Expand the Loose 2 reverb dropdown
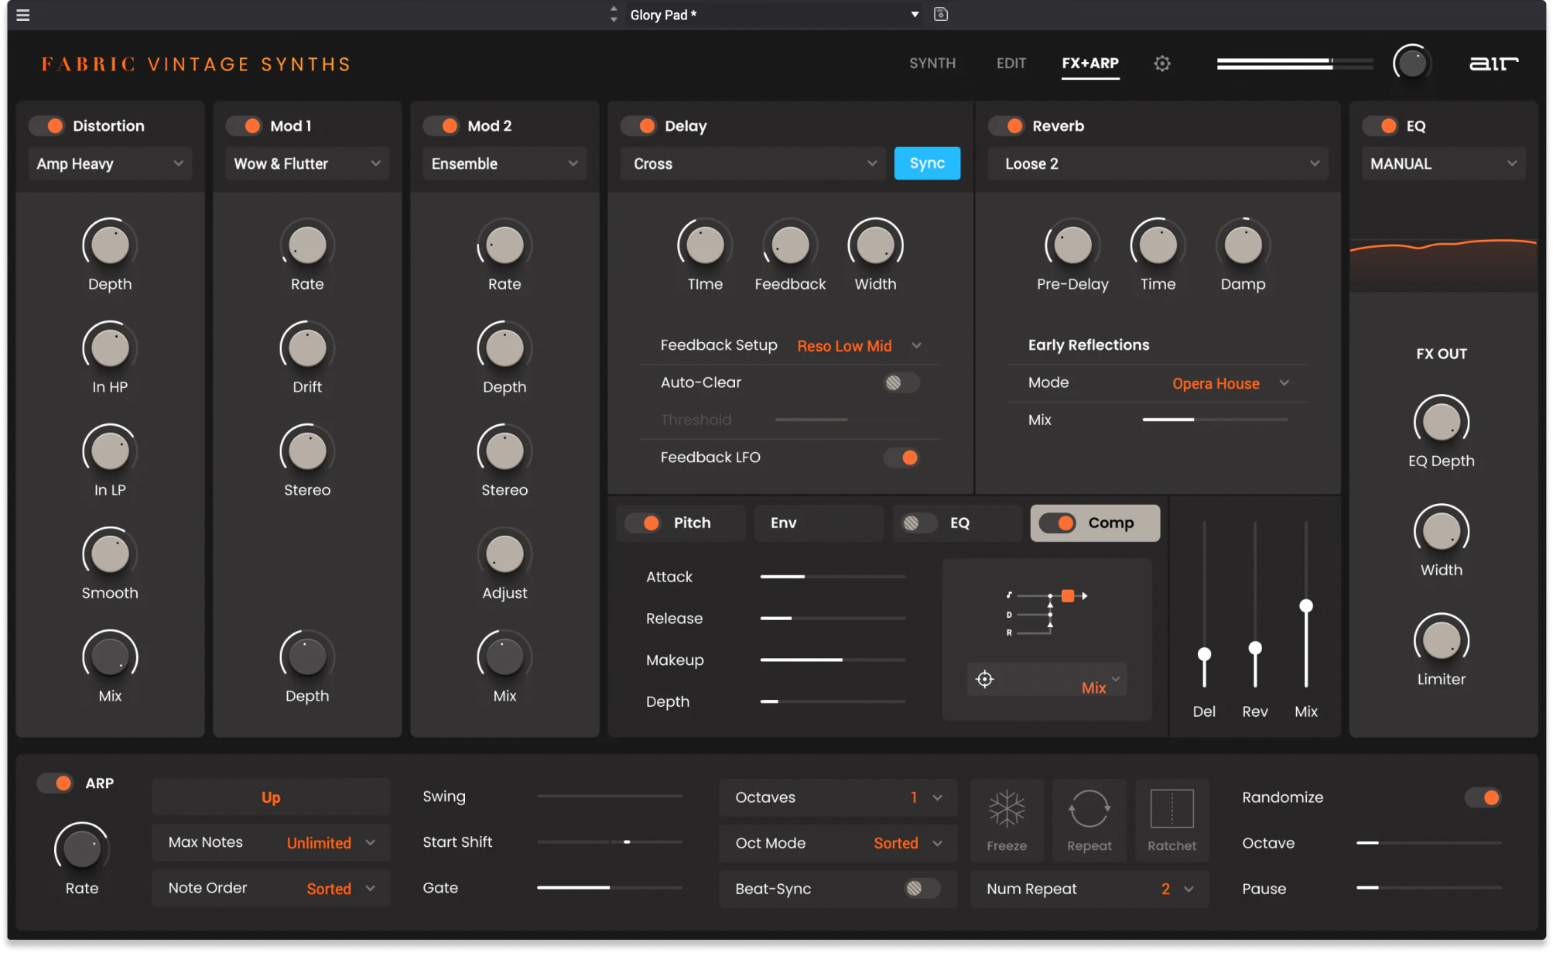This screenshot has height=953, width=1553. tap(1158, 163)
